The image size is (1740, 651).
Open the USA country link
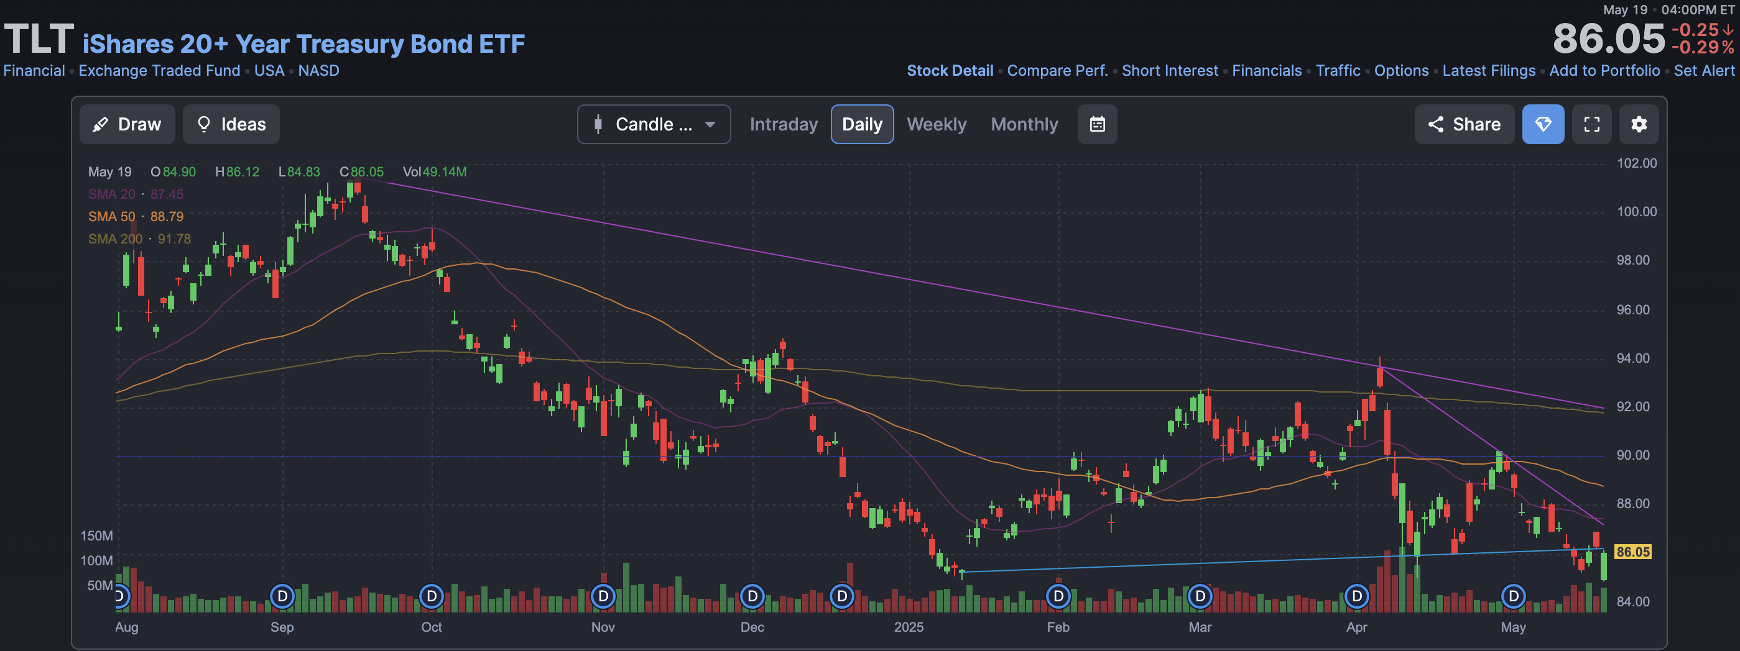[269, 70]
